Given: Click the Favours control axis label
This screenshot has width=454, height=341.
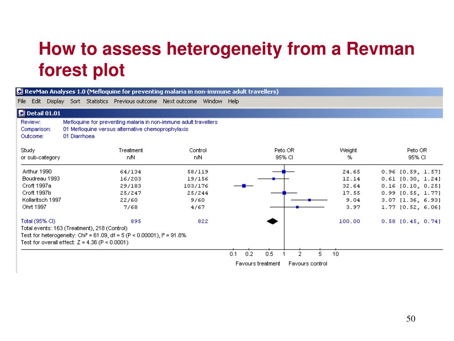Looking at the screenshot, I should [x=308, y=264].
